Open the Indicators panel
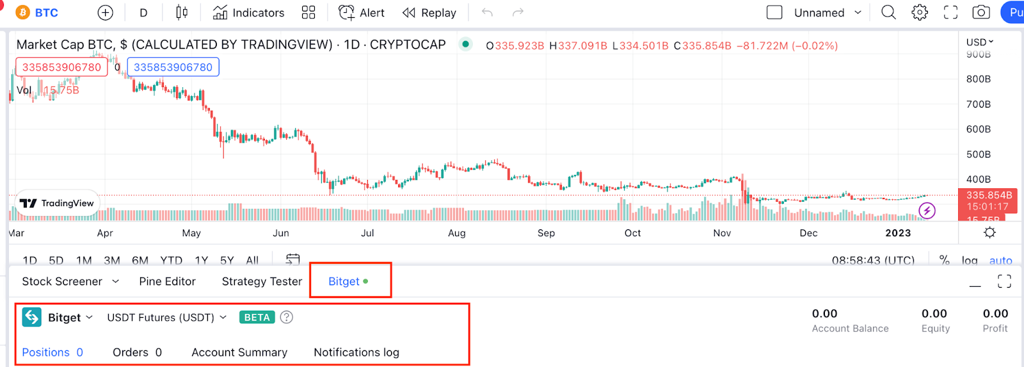The image size is (1024, 367). pyautogui.click(x=248, y=13)
